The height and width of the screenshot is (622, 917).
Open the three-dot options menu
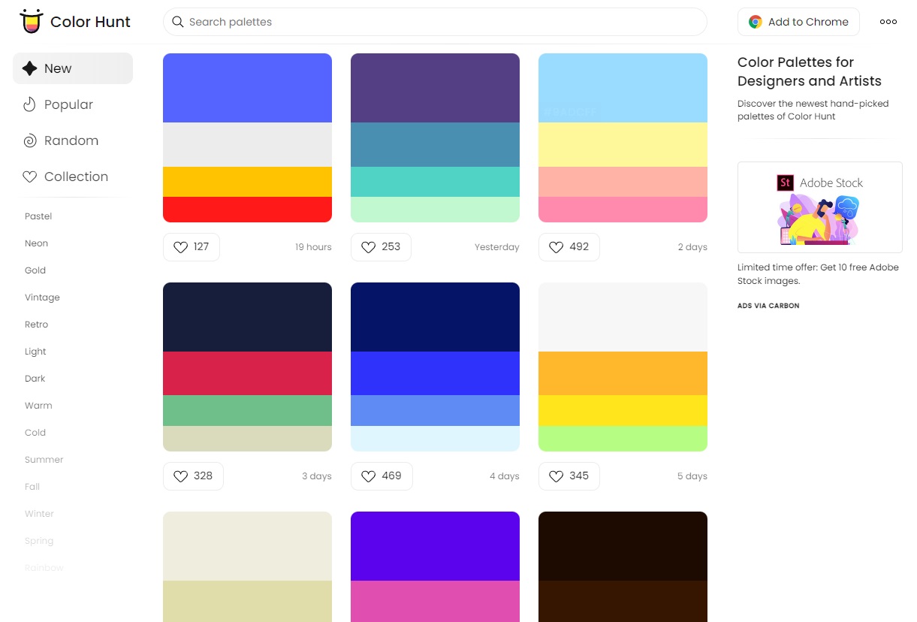[x=888, y=22]
